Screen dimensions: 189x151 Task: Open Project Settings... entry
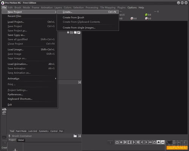coord(29,90)
